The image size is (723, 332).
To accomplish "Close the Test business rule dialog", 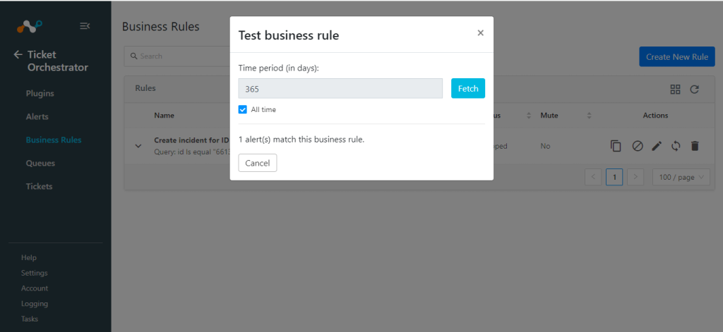I will tap(480, 32).
